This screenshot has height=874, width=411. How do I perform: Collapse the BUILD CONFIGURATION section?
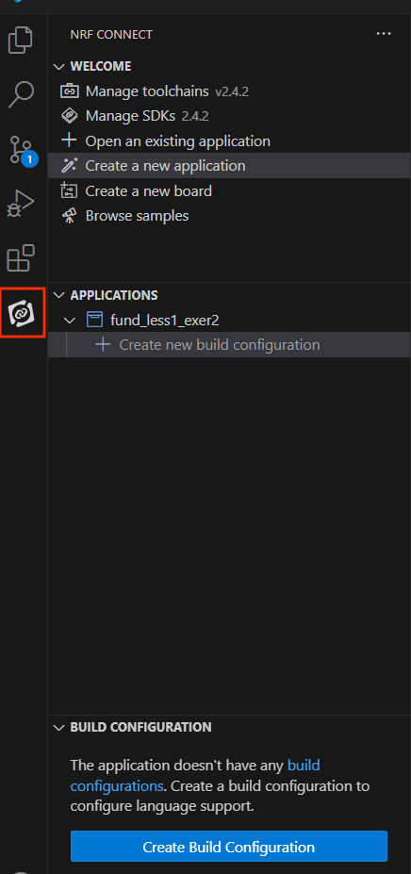tap(59, 728)
